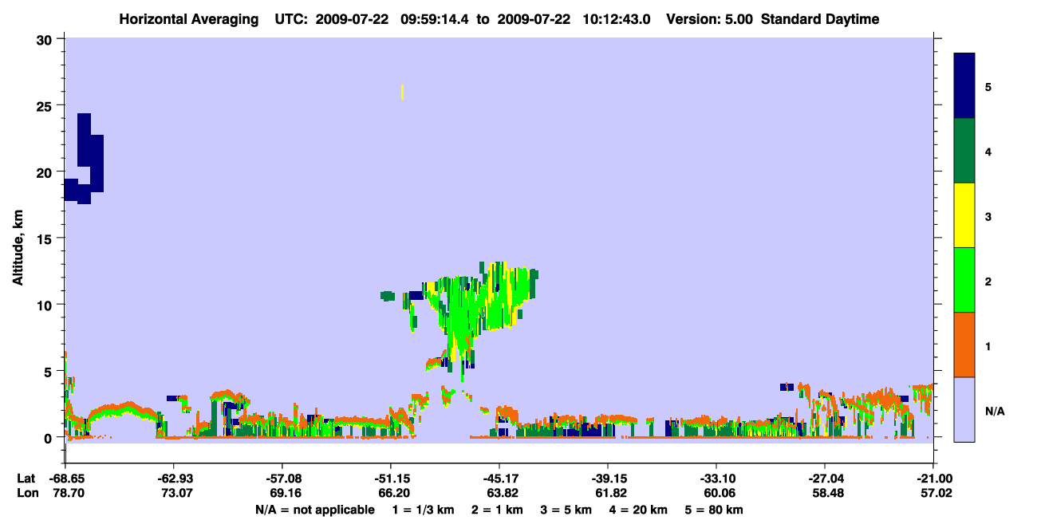Click the dark blue stratospheric feature near 20 km

85,160
